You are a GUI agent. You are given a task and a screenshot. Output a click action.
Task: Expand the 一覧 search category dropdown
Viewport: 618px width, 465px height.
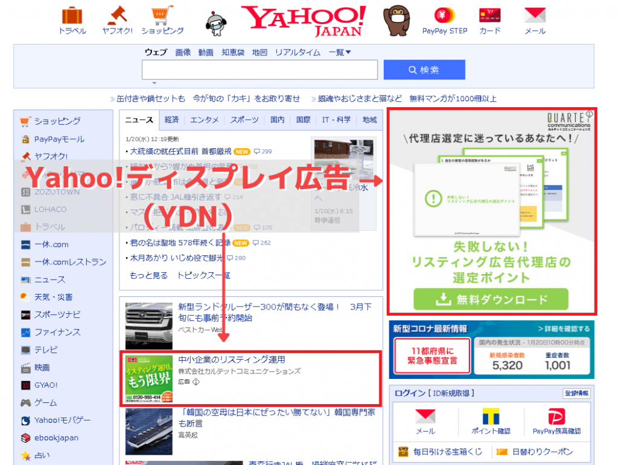pos(339,52)
